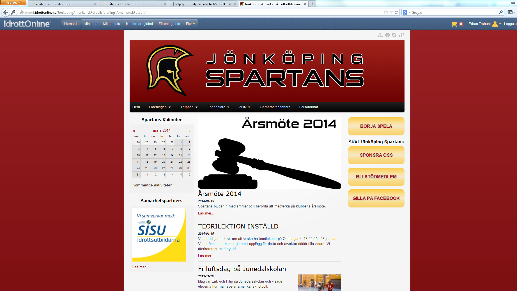
Task: Select calendar day 20 in mars 2014
Action: (x=162, y=161)
